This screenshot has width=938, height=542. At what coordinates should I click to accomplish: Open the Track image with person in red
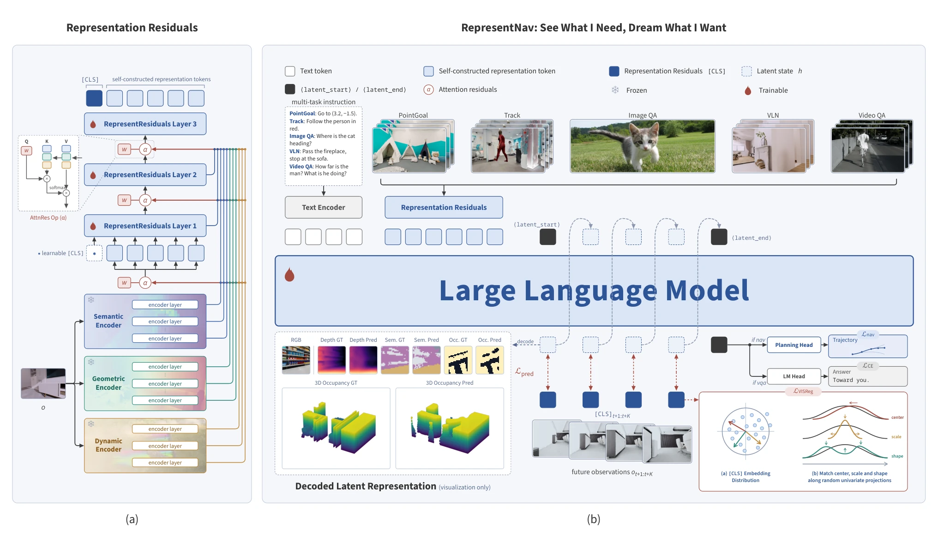point(508,150)
